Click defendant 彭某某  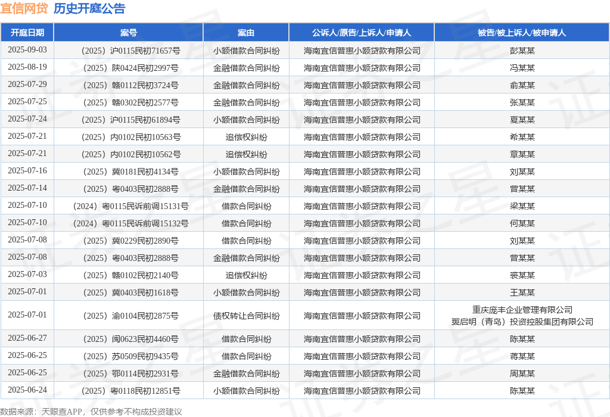522,51
